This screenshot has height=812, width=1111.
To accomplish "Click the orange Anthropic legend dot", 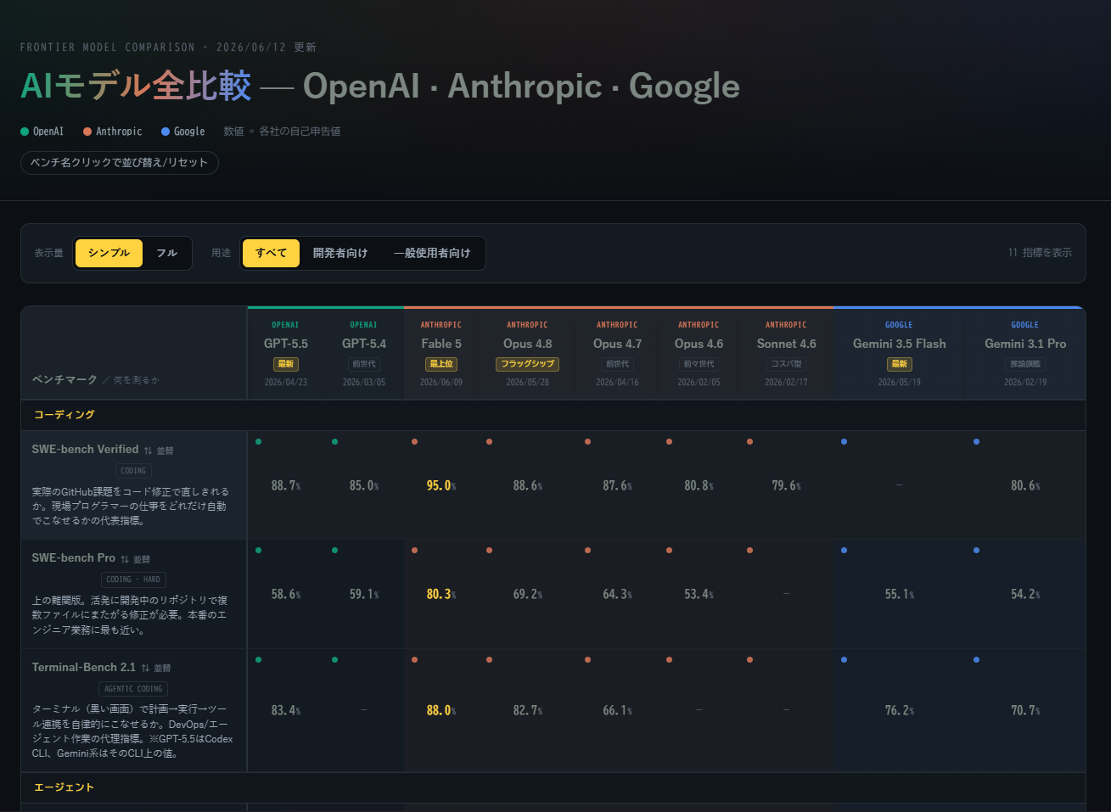I will tap(87, 132).
